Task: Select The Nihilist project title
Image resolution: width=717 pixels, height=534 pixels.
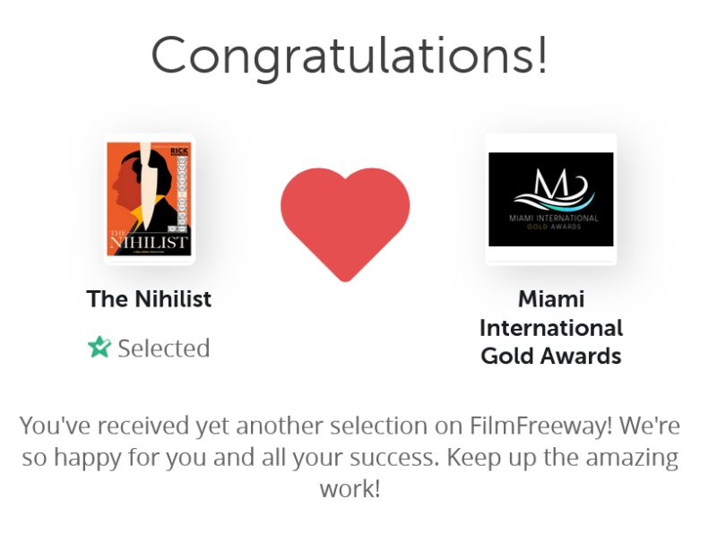Action: [149, 299]
